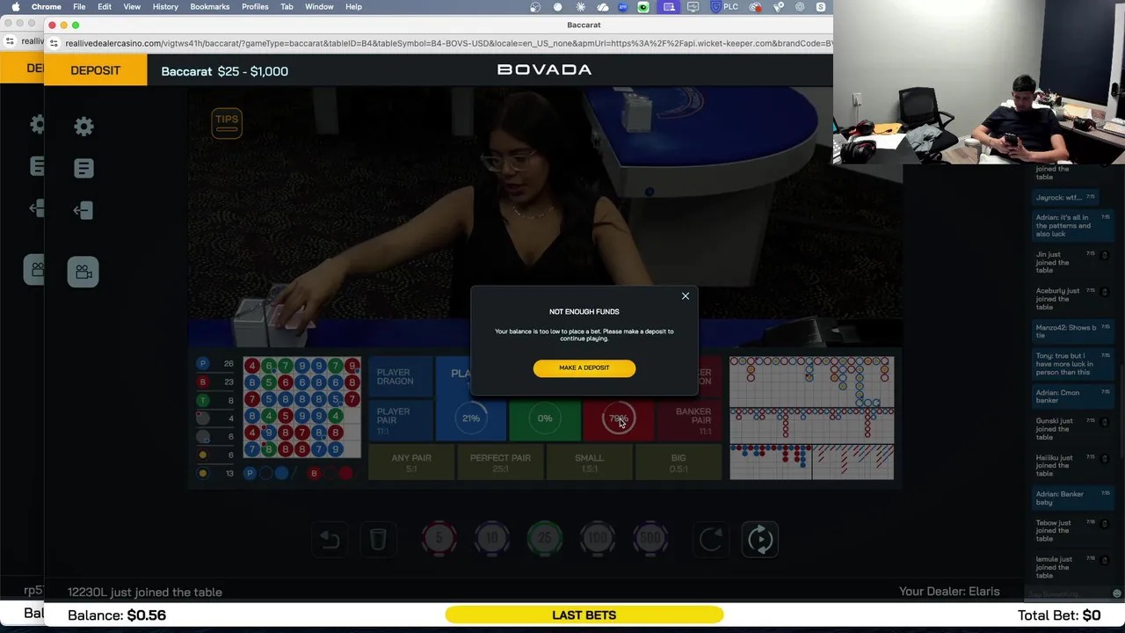The height and width of the screenshot is (633, 1125).
Task: Open the game history list icon
Action: click(83, 168)
